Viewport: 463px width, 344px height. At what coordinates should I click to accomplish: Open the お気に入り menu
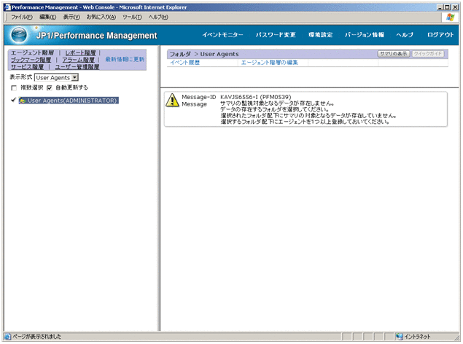click(101, 17)
